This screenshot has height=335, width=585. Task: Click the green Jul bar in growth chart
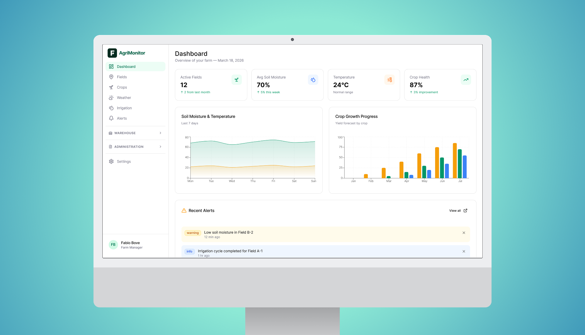click(x=460, y=164)
